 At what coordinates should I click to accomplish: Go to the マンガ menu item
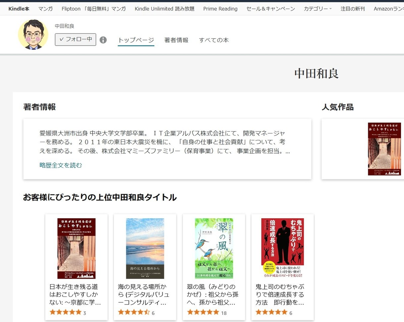(45, 9)
